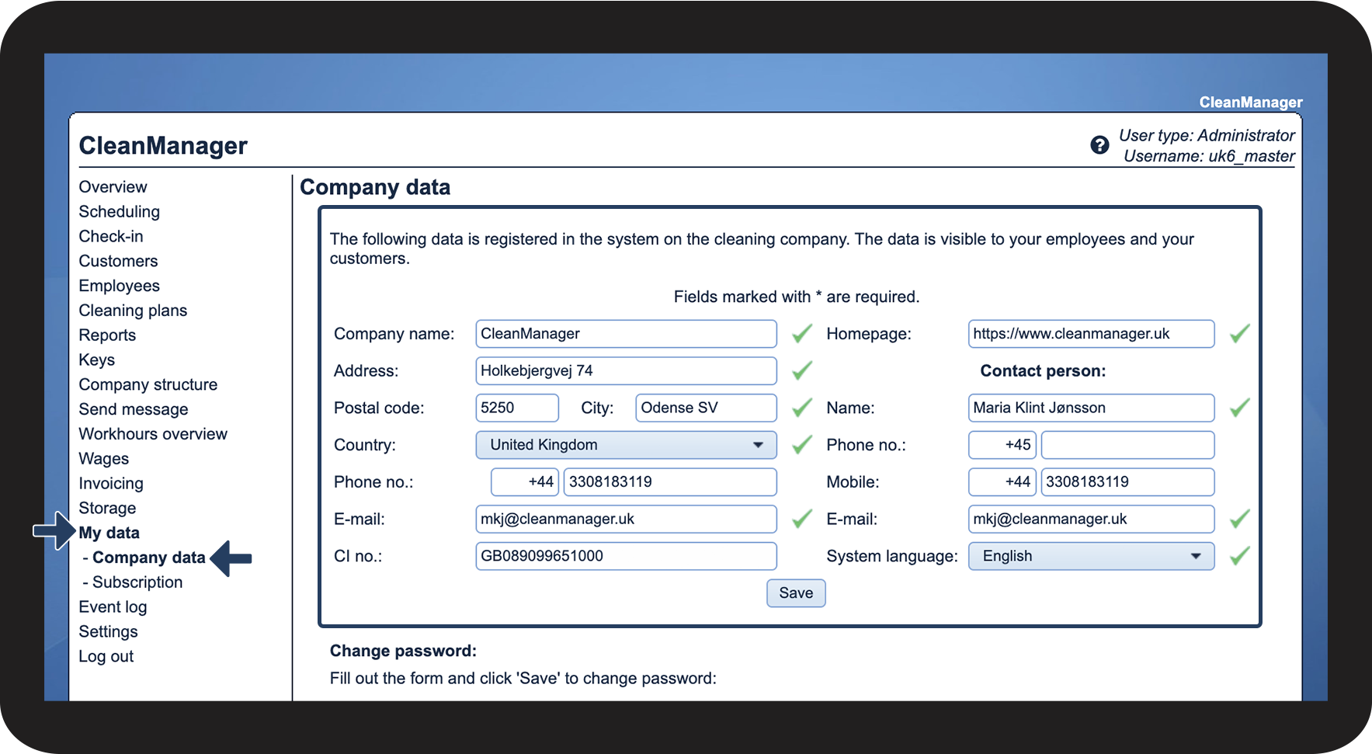This screenshot has height=754, width=1372.
Task: Click the empty contact Phone no. field
Action: [1127, 445]
